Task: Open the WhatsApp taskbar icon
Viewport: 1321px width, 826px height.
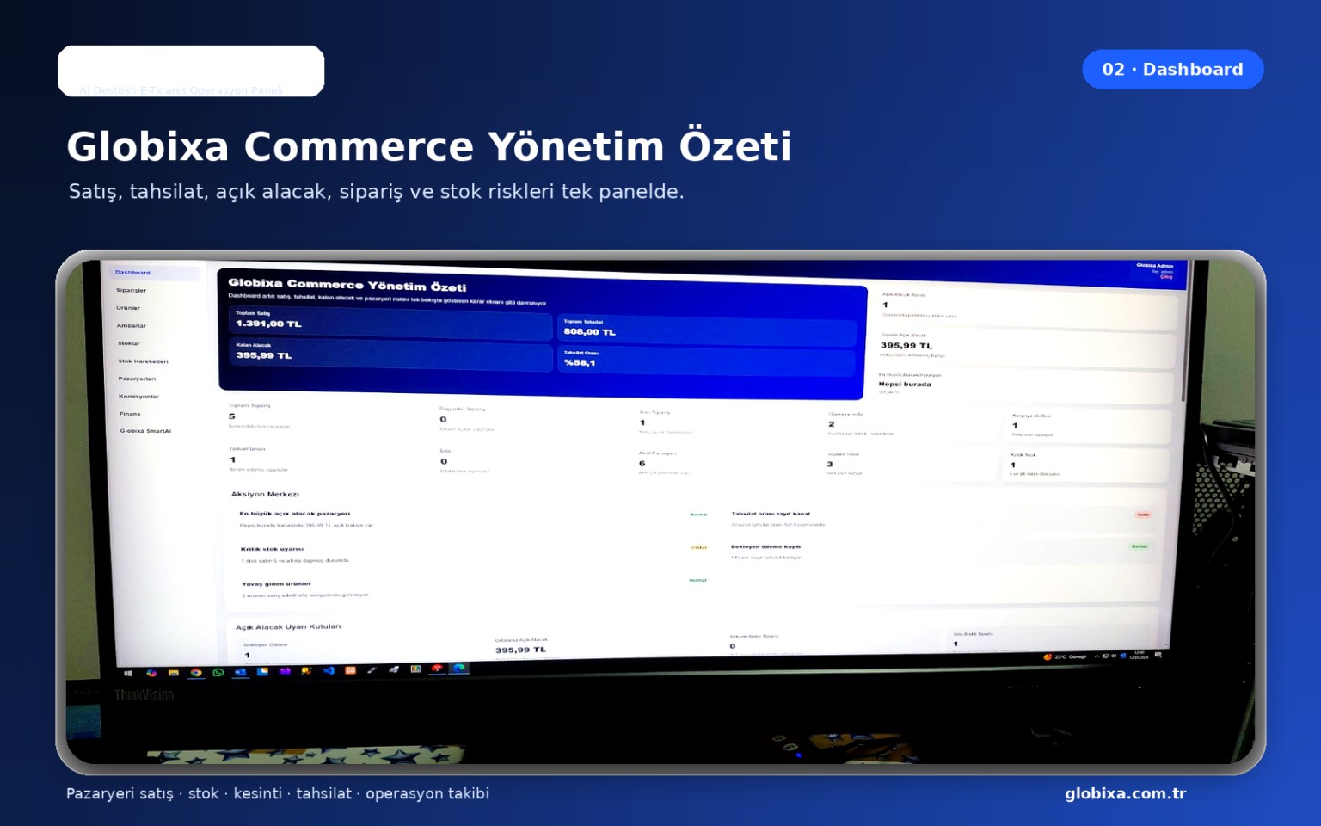Action: click(x=218, y=672)
